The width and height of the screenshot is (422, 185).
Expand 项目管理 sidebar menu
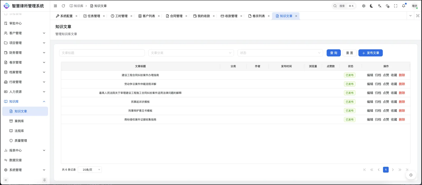(25, 43)
